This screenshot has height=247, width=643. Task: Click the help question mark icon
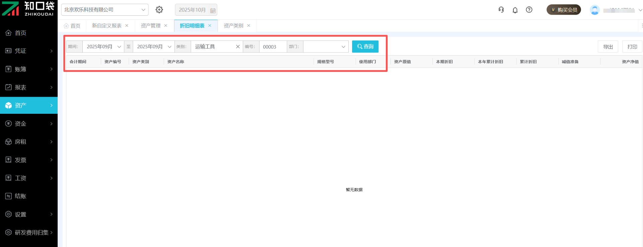[529, 10]
